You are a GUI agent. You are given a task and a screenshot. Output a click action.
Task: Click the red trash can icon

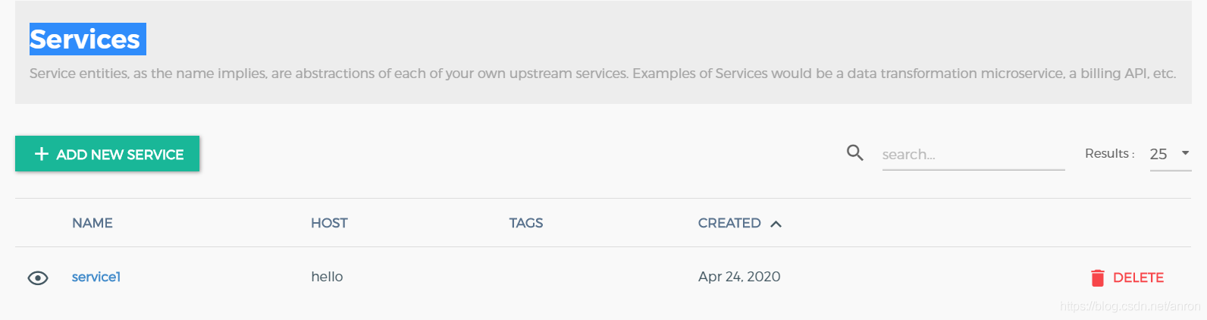1097,278
